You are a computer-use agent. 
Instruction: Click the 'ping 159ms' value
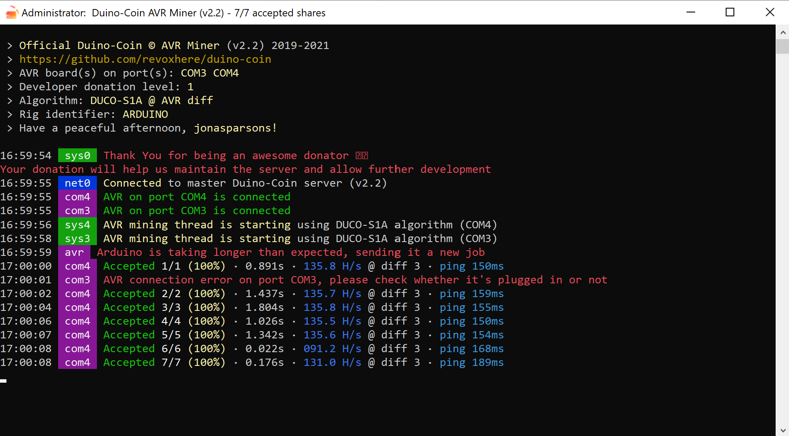[x=472, y=294]
